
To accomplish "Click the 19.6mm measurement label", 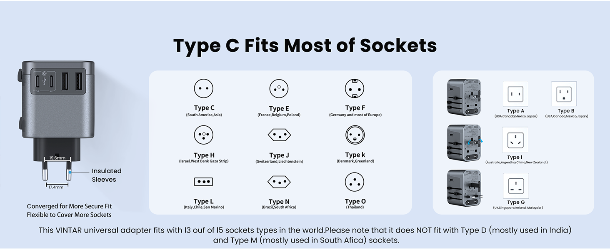I will tap(57, 158).
